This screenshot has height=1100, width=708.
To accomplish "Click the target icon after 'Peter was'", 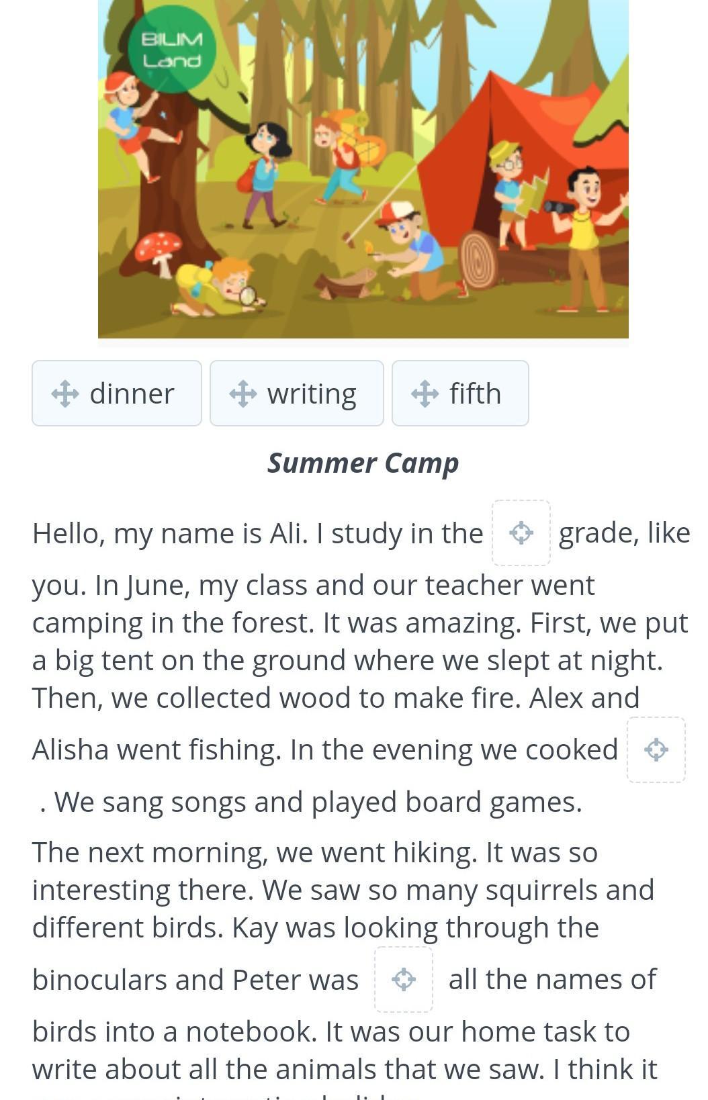I will click(403, 979).
